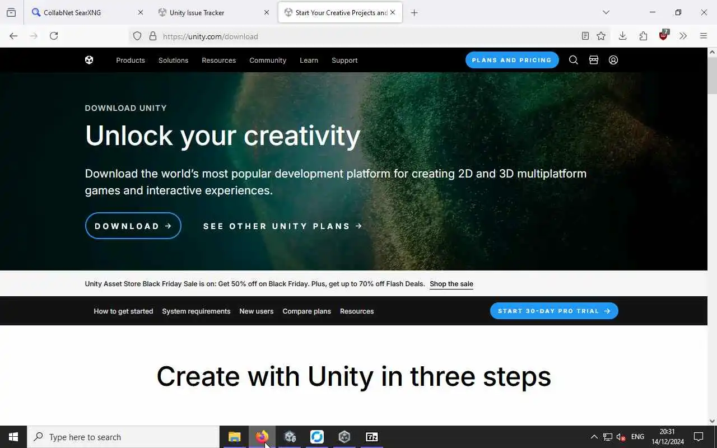
Task: Go back with the browser back arrow
Action: click(x=13, y=36)
